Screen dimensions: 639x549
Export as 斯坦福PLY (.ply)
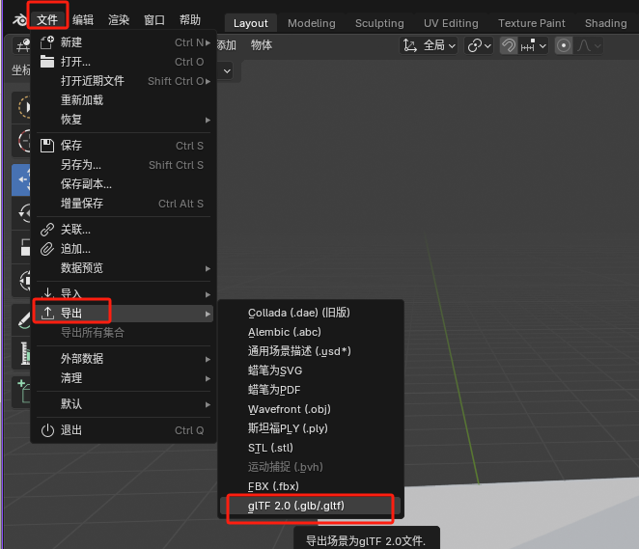[x=311, y=428]
